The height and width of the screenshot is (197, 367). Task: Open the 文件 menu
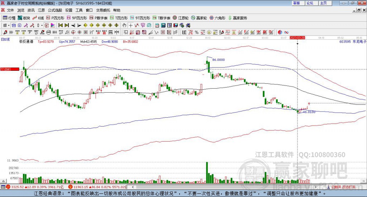10,10
